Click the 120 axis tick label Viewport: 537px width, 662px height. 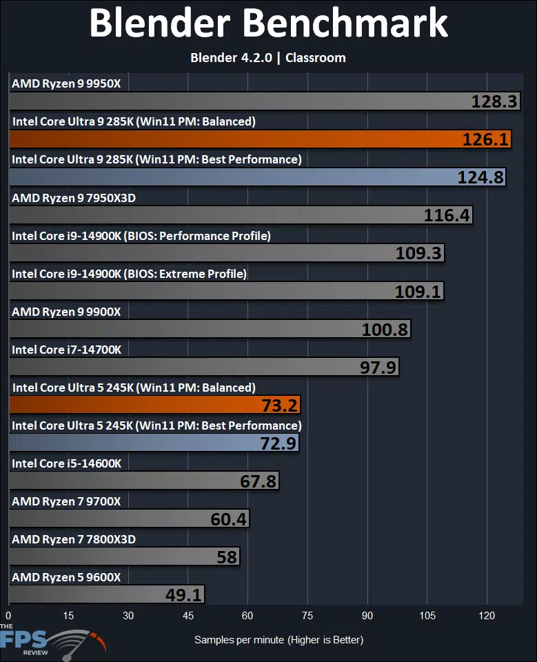[x=487, y=616]
